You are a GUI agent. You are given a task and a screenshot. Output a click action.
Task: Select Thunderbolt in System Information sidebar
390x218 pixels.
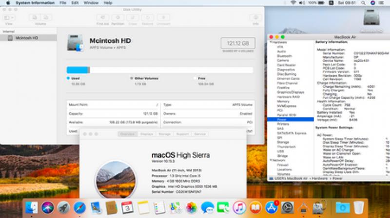coord(286,147)
